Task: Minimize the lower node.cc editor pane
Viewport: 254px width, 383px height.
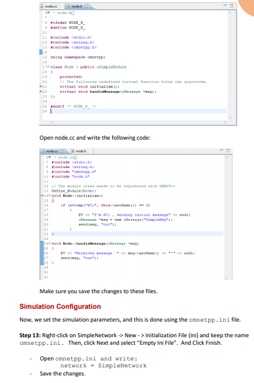Action: coord(222,150)
